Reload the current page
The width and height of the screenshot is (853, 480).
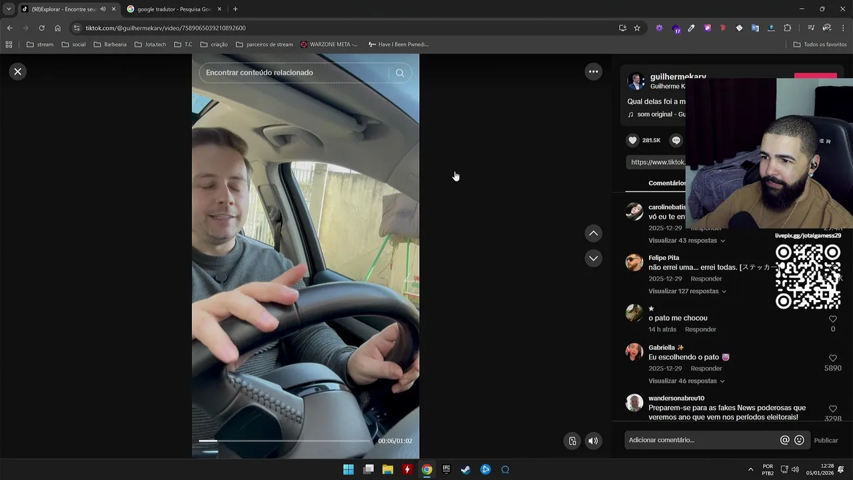pyautogui.click(x=41, y=28)
